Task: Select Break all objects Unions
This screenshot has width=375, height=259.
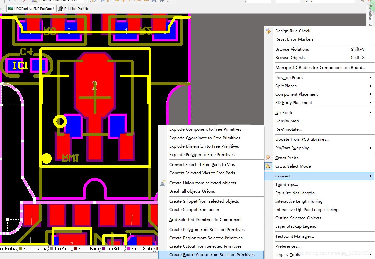Action: [x=211, y=191]
